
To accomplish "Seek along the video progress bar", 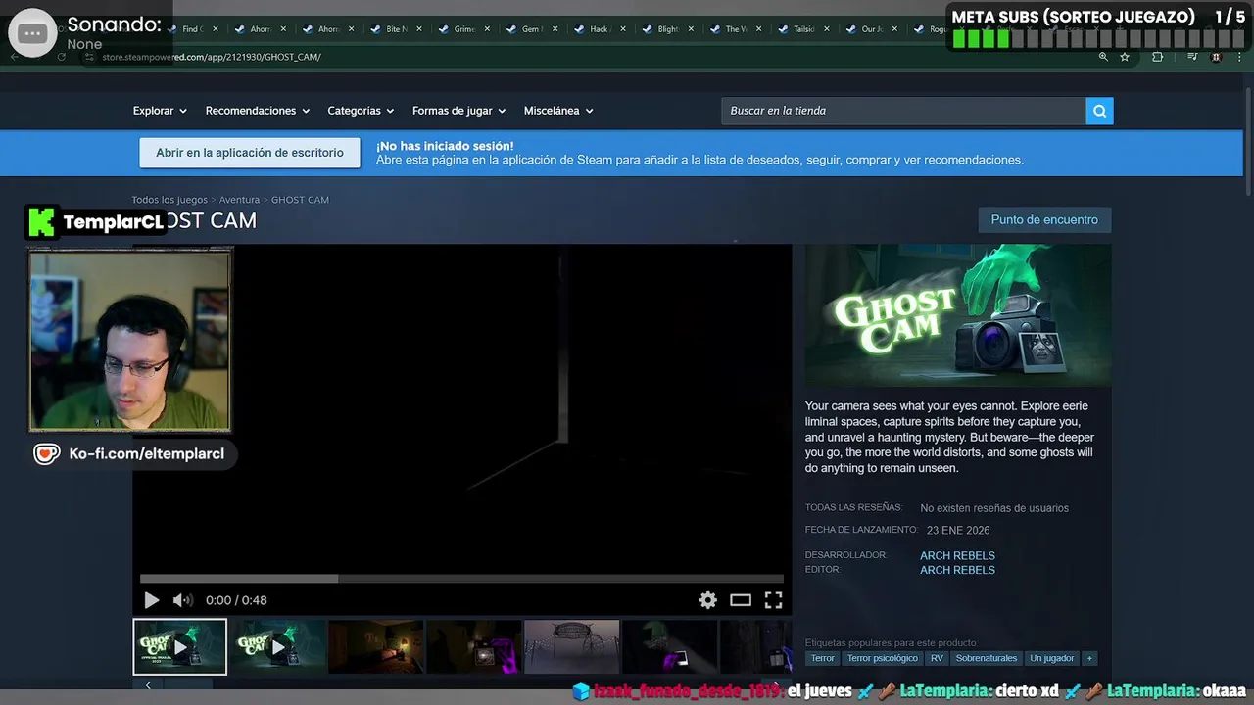I will pos(461,579).
